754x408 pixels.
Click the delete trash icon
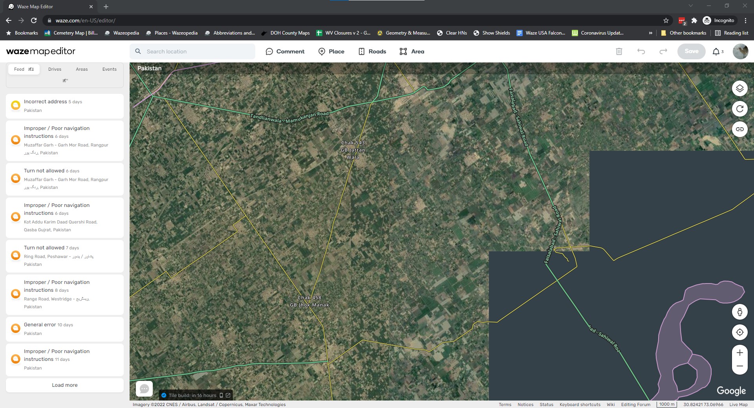tap(619, 51)
